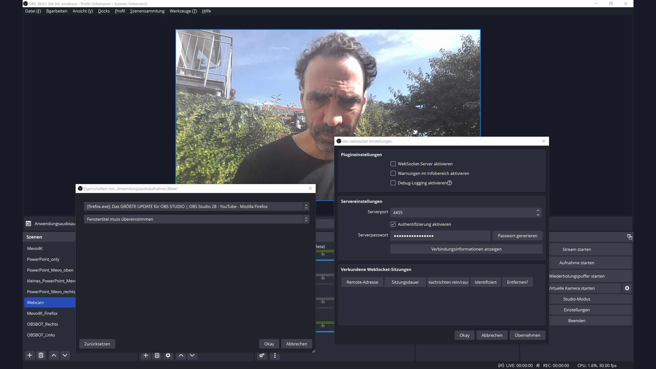Open audio mixer options via three-dot icon
Image resolution: width=656 pixels, height=369 pixels.
275,355
